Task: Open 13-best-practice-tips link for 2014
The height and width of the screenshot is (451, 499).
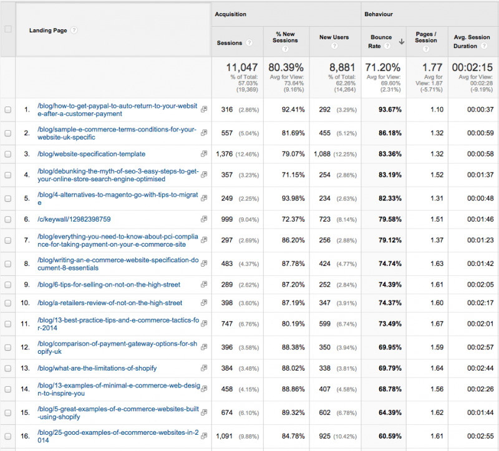Action: click(118, 324)
